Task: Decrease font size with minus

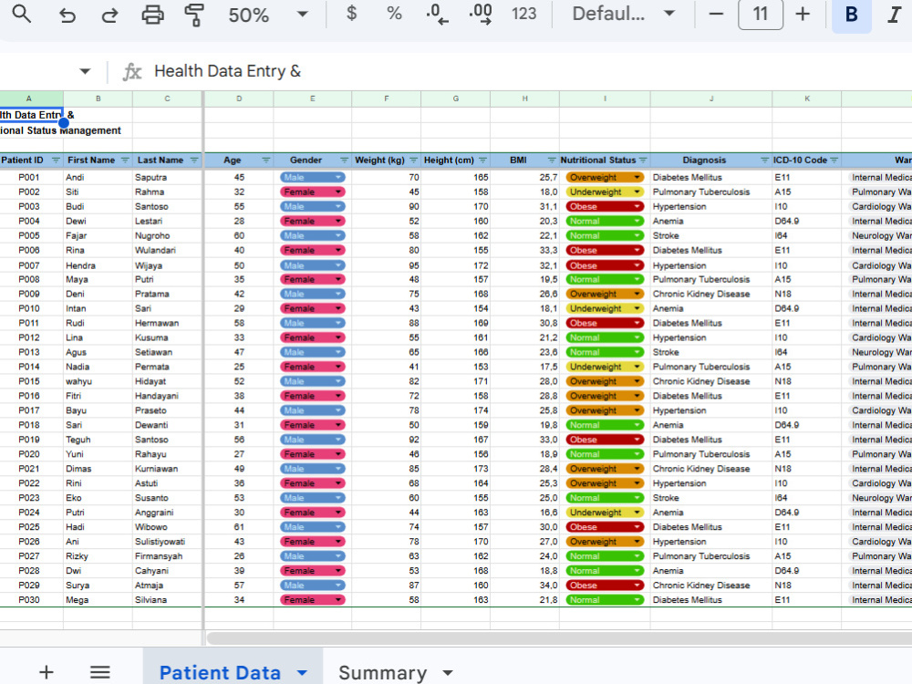Action: [x=717, y=14]
